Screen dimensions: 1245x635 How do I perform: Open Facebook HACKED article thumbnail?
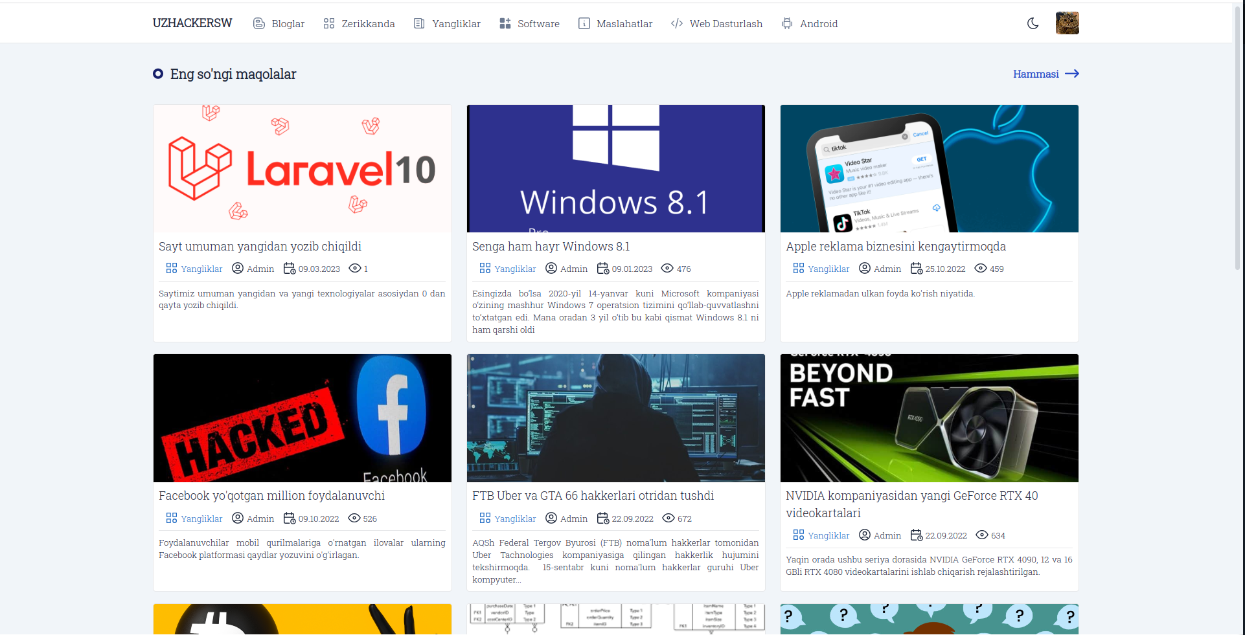(303, 418)
